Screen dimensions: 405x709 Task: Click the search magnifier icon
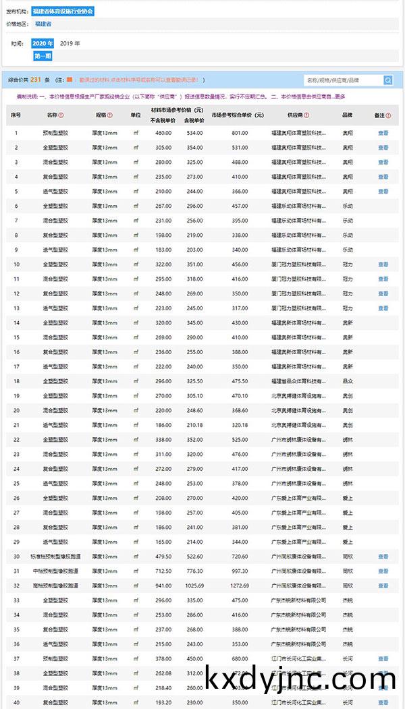(388, 80)
